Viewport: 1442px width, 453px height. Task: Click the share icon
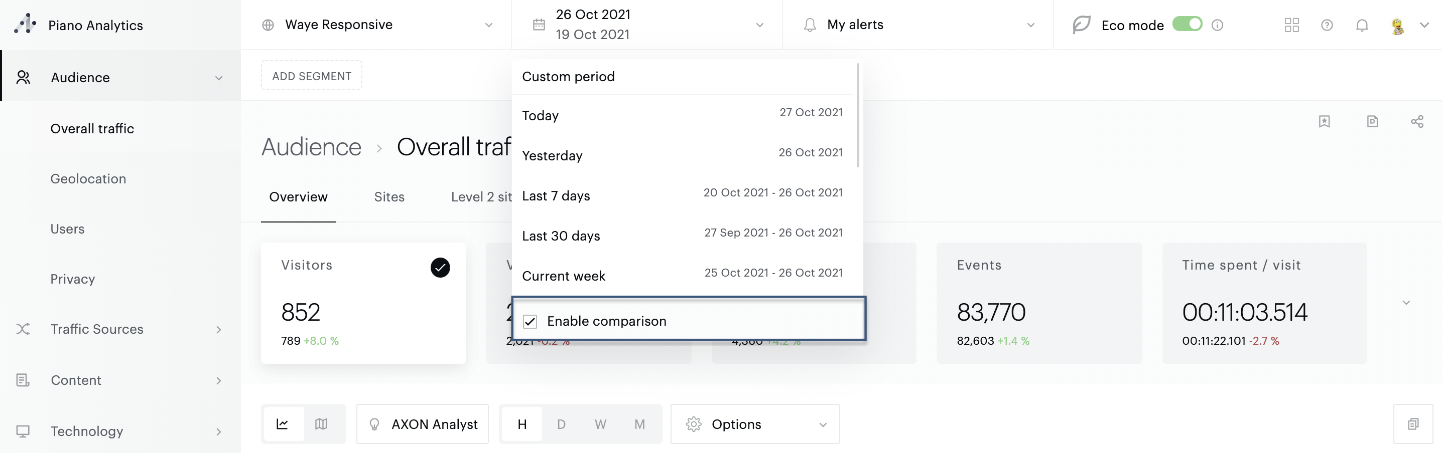click(1417, 122)
